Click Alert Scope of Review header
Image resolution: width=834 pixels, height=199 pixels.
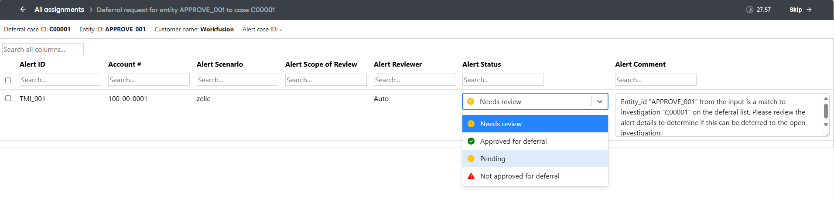click(321, 64)
